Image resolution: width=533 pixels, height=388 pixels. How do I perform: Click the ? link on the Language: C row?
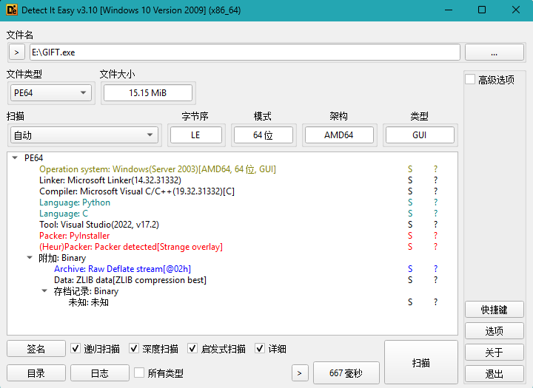click(x=435, y=214)
